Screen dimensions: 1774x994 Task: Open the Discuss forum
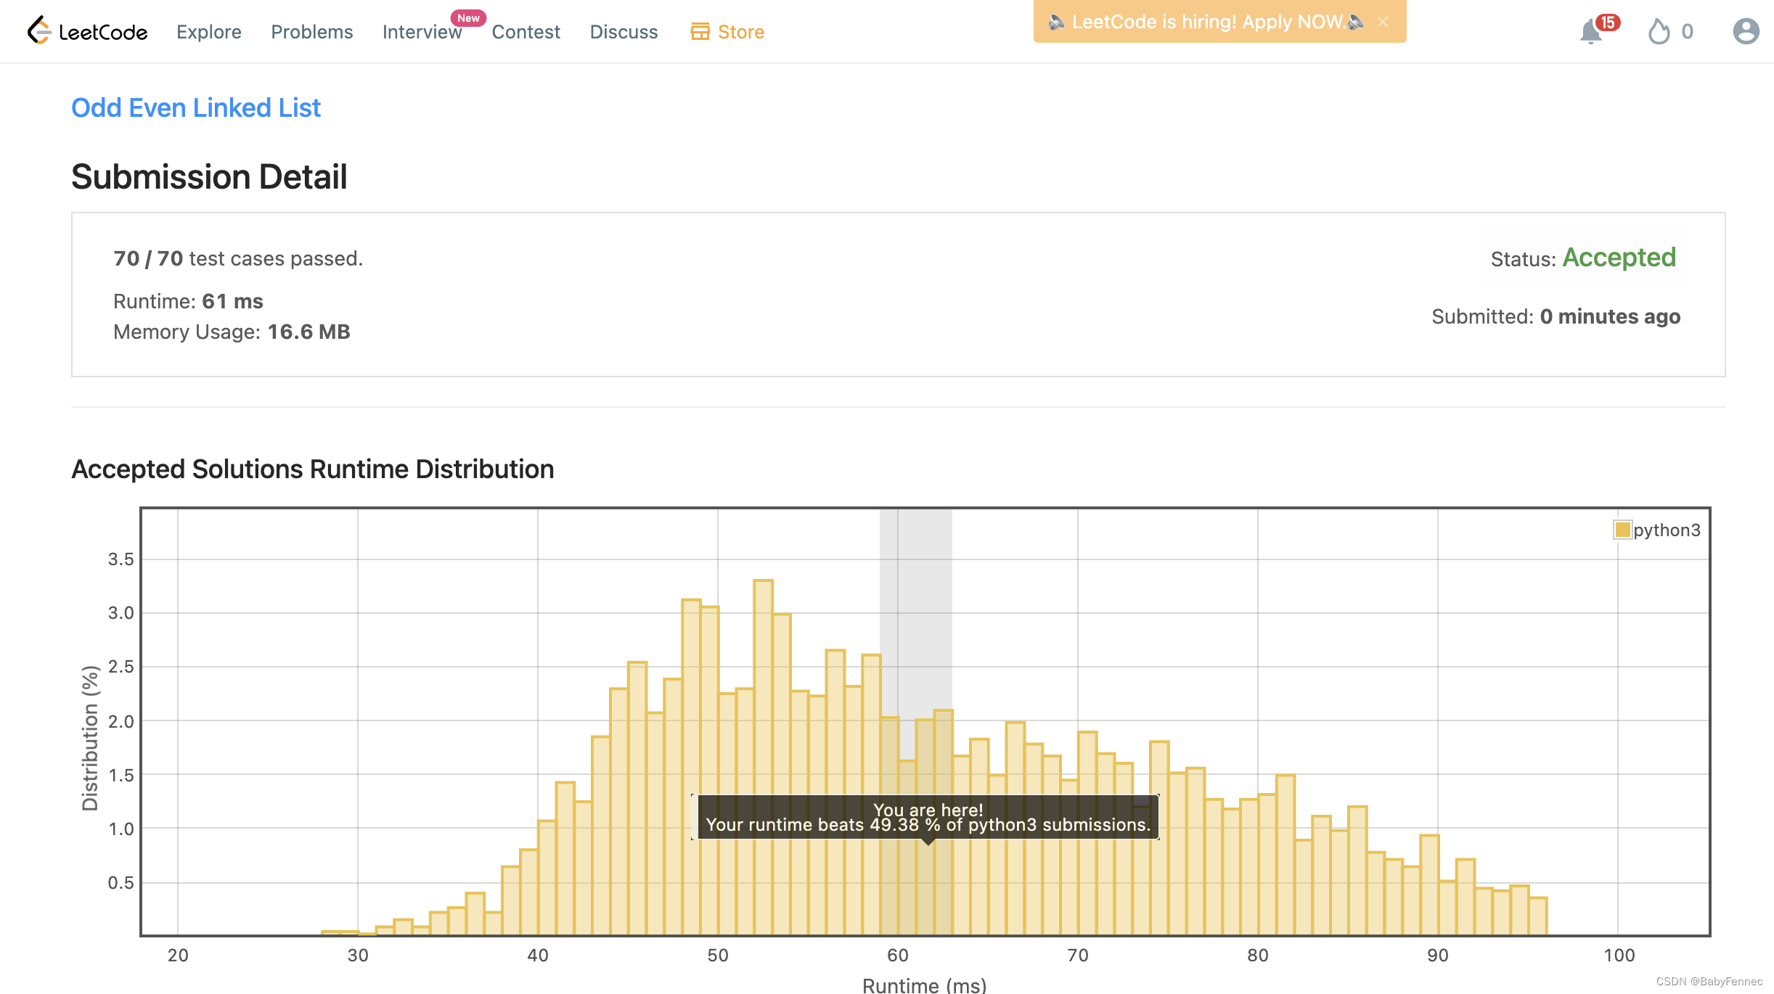click(x=624, y=32)
